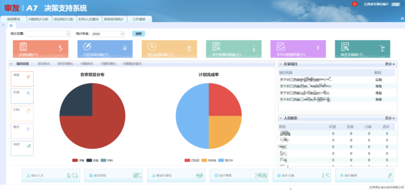The width and height of the screenshot is (405, 196).
Task: Select the 项目排名 sub-tab
Action: (x=44, y=64)
